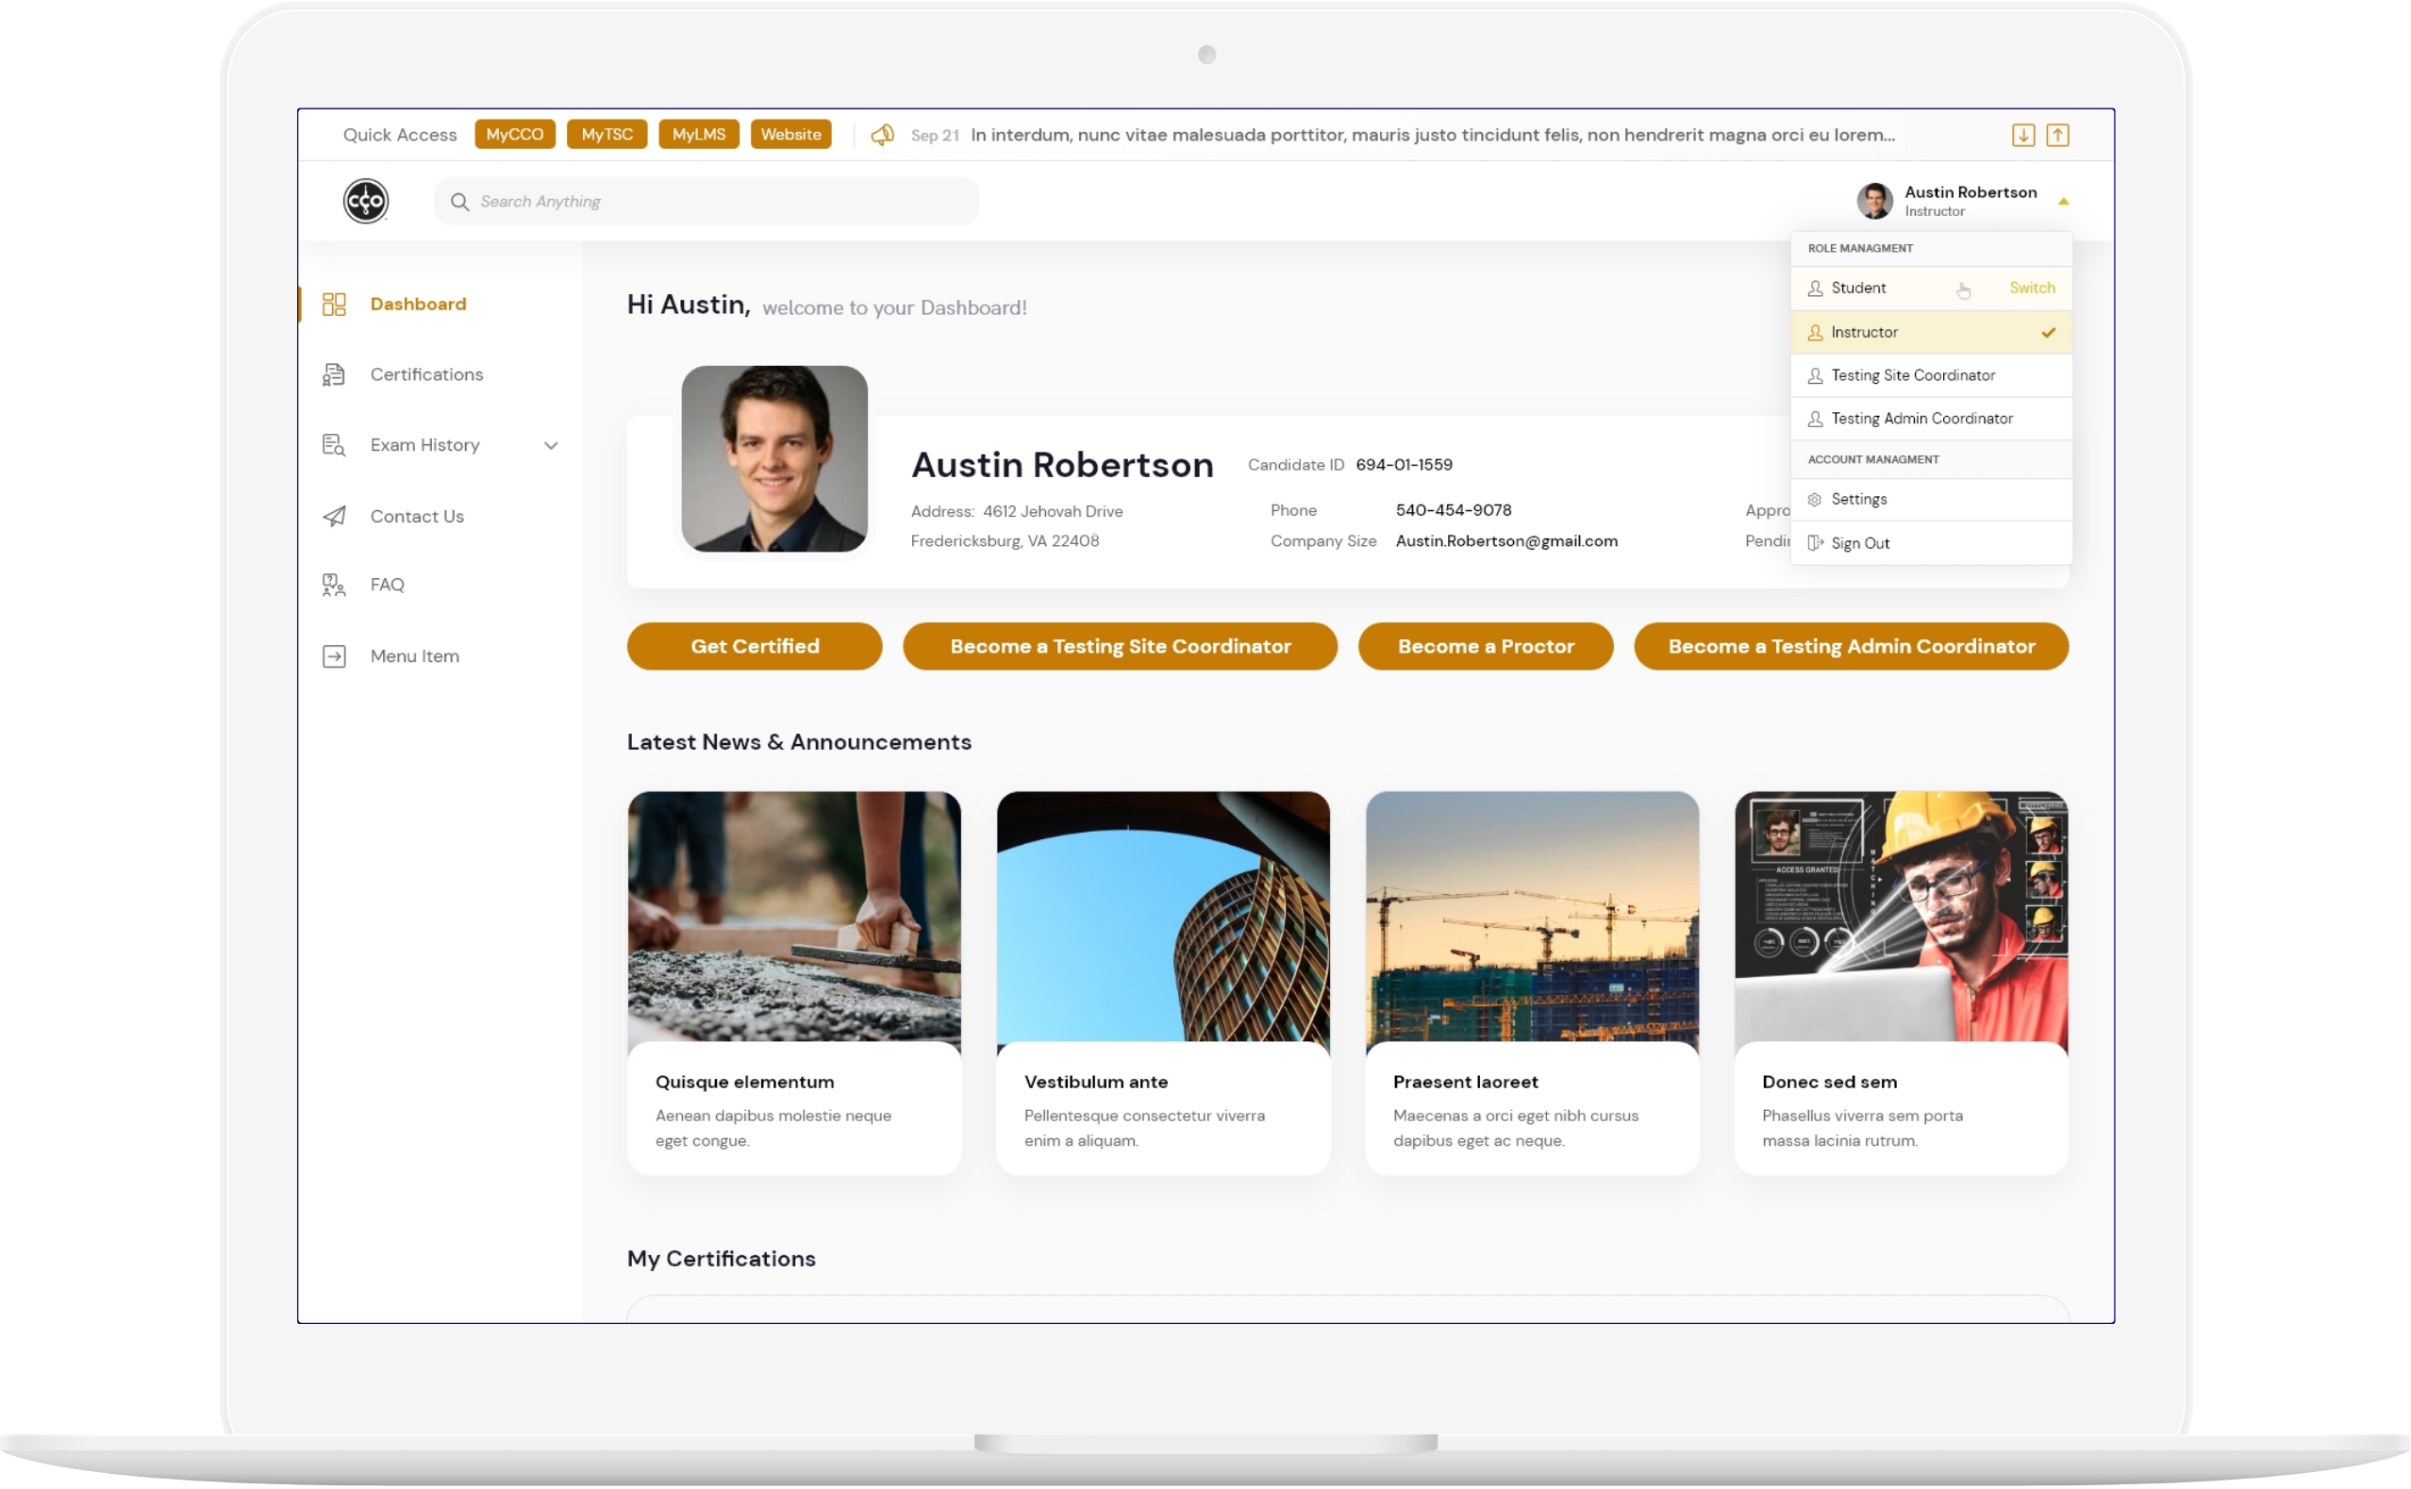Choose the Testing Site Coordinator role
This screenshot has width=2411, height=1489.
[1913, 375]
